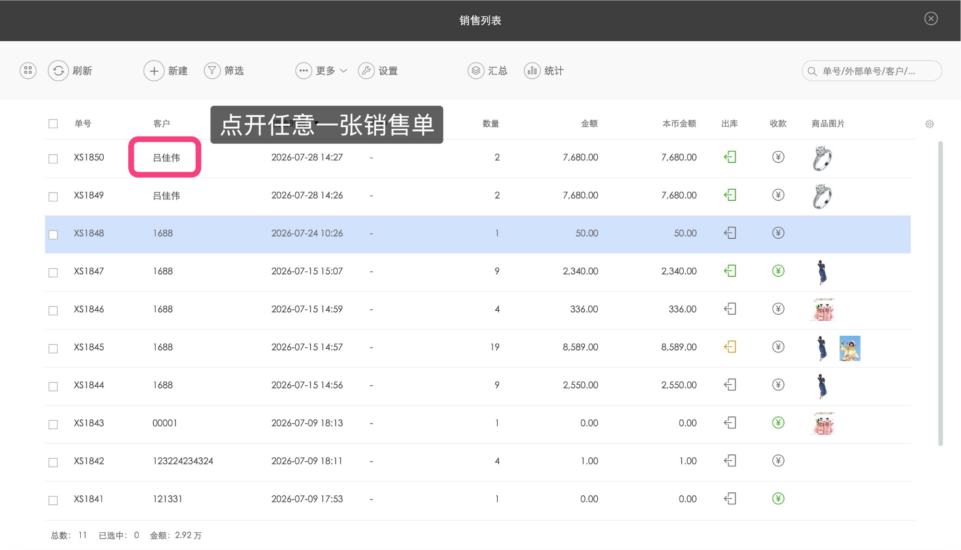Open the filter (筛选) tool
The width and height of the screenshot is (961, 550).
224,71
